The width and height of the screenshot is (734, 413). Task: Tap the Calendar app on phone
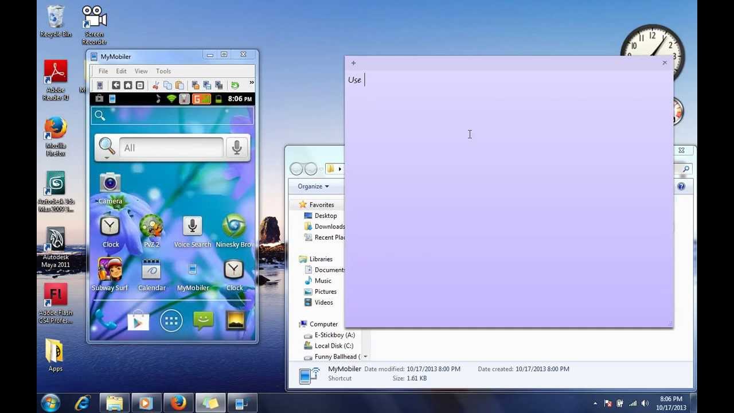151,275
